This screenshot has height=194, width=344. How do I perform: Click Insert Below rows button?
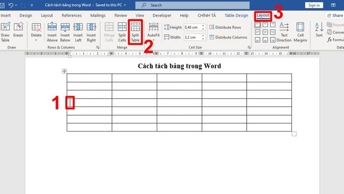[65, 32]
